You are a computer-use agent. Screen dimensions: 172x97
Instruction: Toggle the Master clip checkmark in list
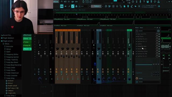[x=24, y=49]
